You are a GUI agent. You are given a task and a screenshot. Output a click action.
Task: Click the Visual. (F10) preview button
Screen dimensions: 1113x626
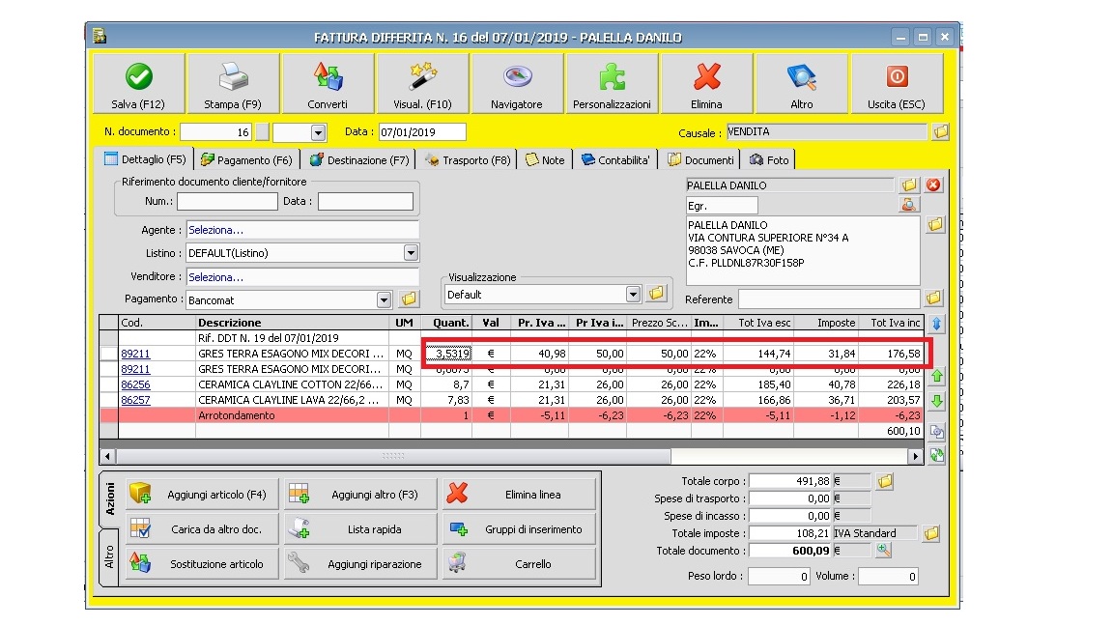tap(422, 83)
